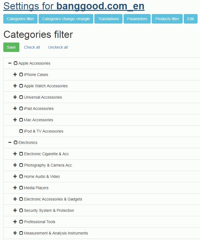This screenshot has height=240, width=200.
Task: Open the Translations tab
Action: tap(108, 19)
